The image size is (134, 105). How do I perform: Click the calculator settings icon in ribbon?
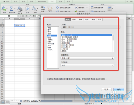110,9
